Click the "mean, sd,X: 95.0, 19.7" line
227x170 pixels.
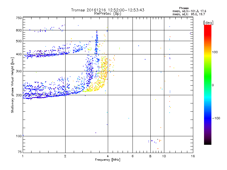click(x=189, y=14)
